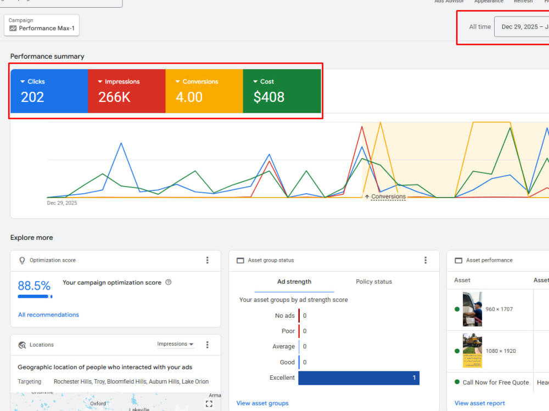Open the 1080 × 1920 image asset thumbnail

(472, 351)
